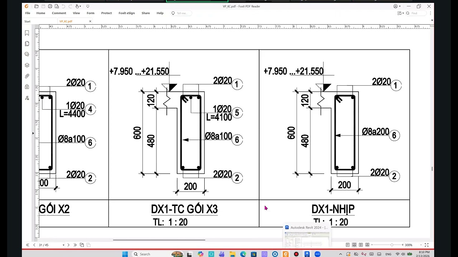Click the previous view icon in status bar
This screenshot has height=257, width=458.
[x=82, y=245]
